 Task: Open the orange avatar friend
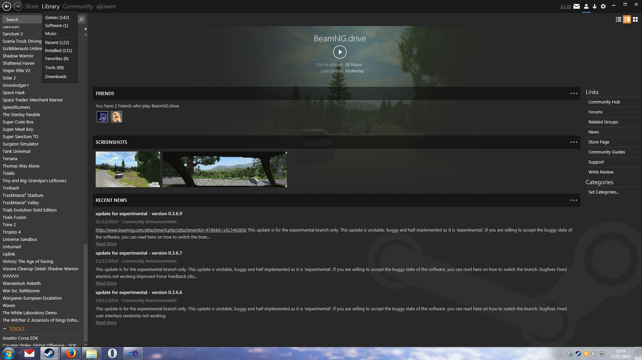pos(116,117)
